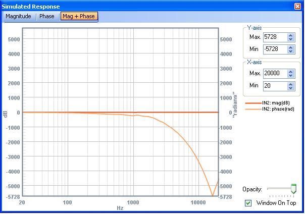Close the Simulated Response window

point(297,6)
